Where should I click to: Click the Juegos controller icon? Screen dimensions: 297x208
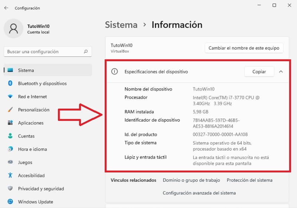point(10,162)
